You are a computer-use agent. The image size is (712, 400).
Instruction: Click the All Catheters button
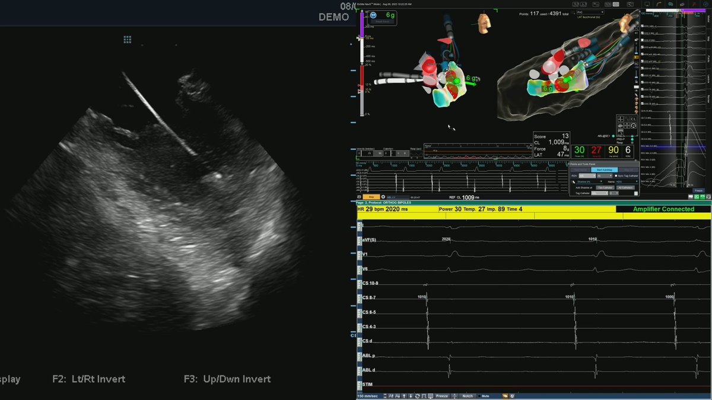click(x=625, y=187)
